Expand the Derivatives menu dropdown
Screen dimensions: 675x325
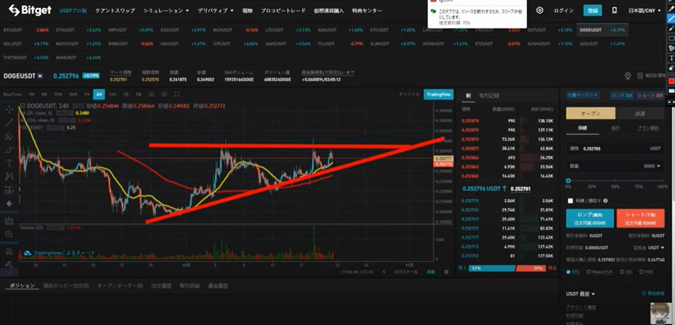click(x=215, y=11)
